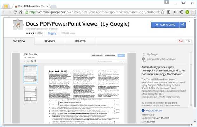The image size is (197, 127).
Task: Select first page thumbnail in preview
Action: click(31, 74)
